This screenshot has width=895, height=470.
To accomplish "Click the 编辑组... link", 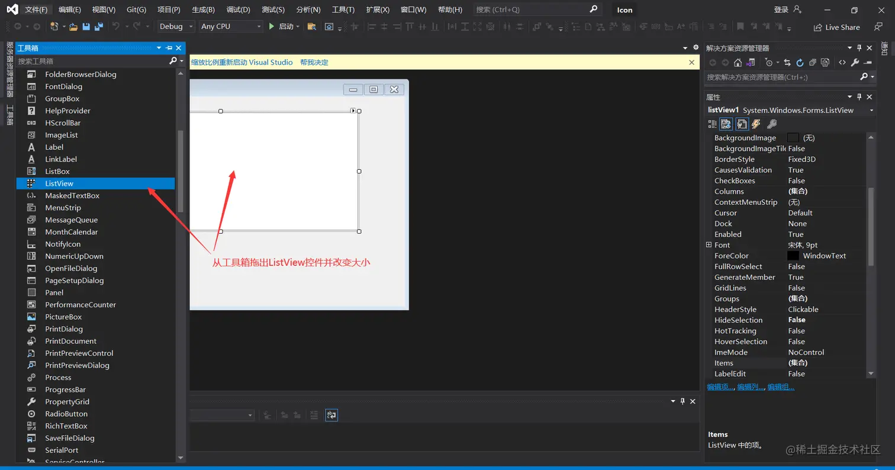I will click(781, 387).
